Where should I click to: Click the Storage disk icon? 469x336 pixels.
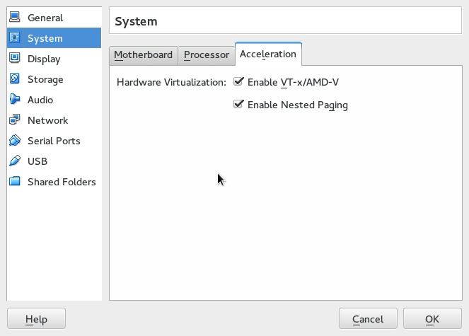15,79
